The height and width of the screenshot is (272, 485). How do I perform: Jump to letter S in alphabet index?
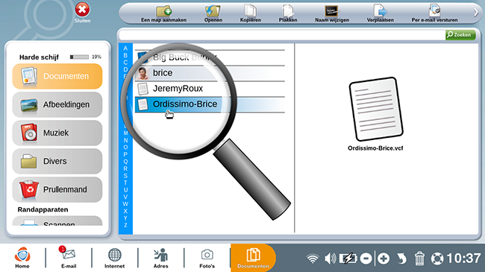coord(125,176)
